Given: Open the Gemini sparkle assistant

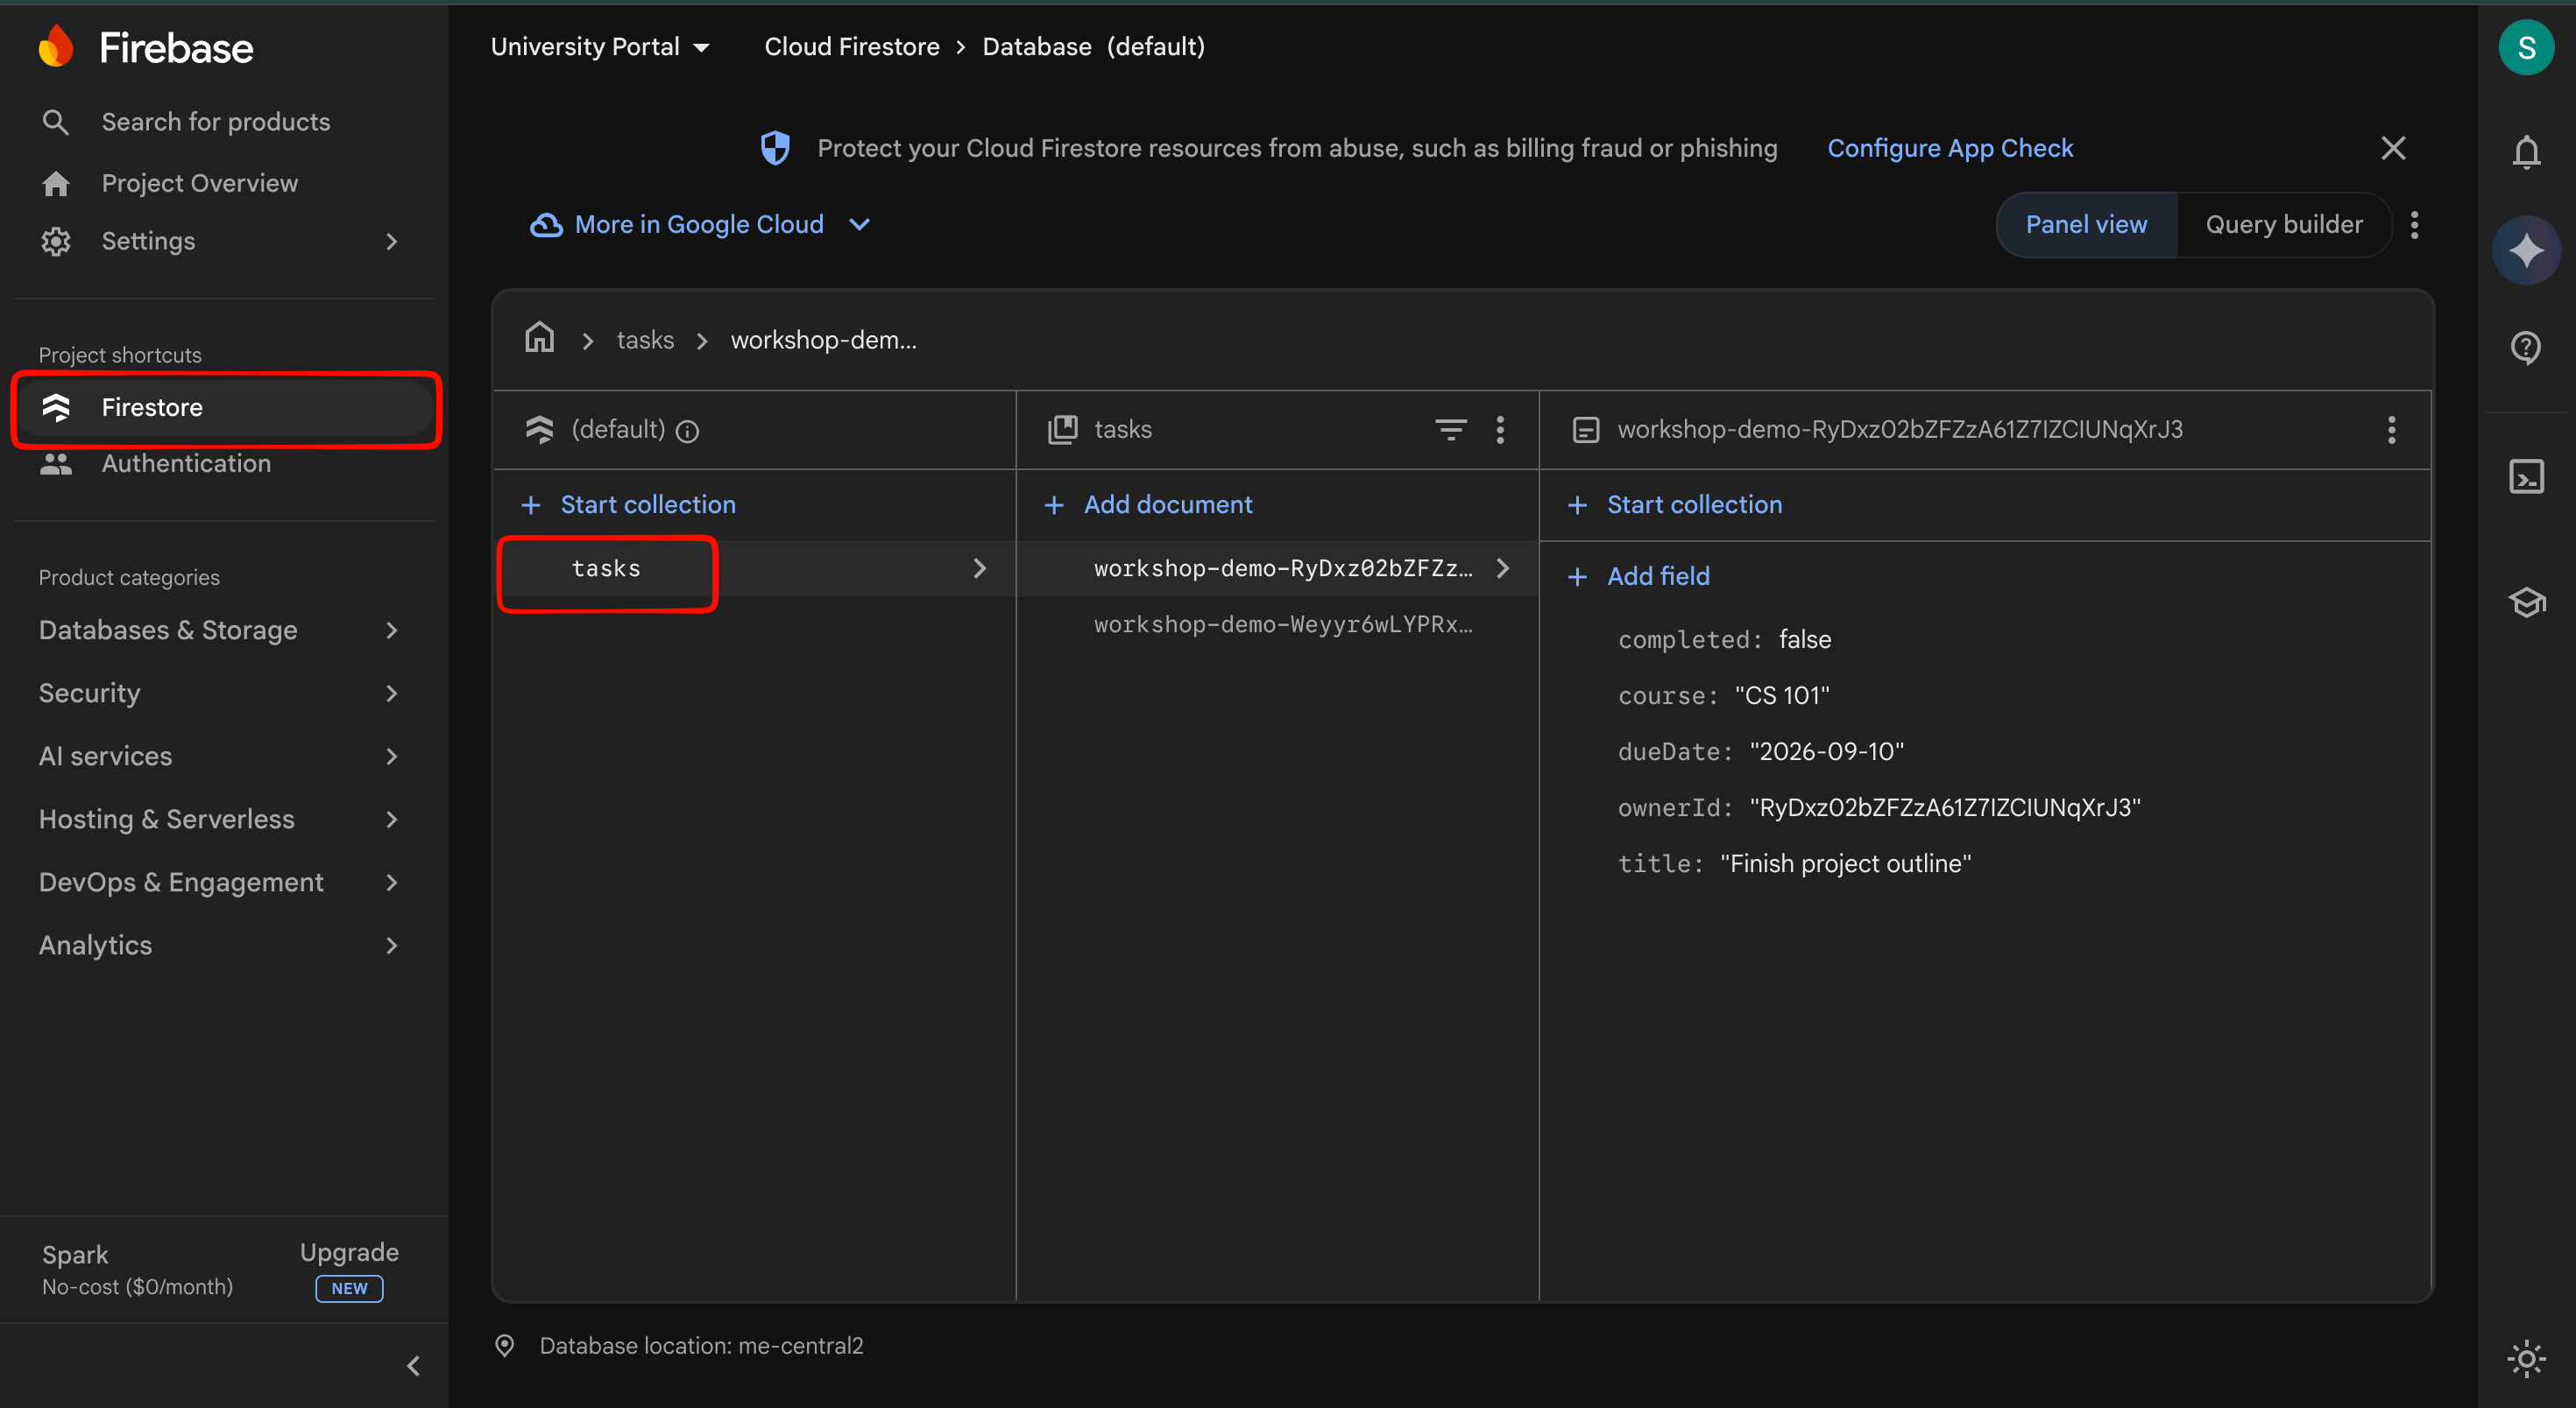Looking at the screenshot, I should (x=2526, y=250).
